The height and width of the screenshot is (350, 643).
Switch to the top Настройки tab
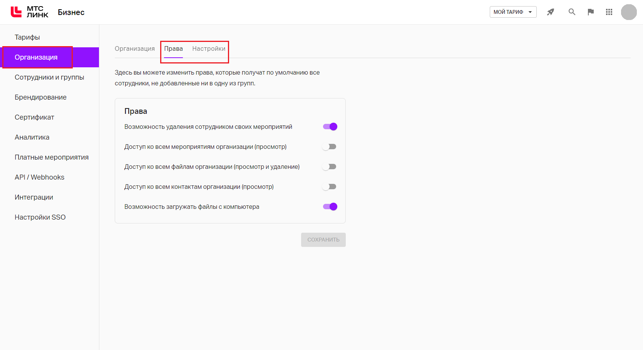tap(209, 48)
